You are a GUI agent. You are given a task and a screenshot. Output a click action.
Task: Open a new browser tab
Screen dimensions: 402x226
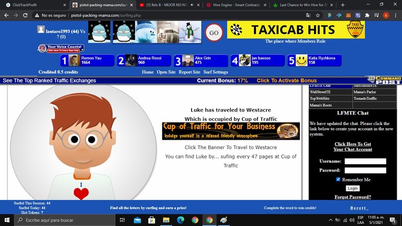click(343, 5)
